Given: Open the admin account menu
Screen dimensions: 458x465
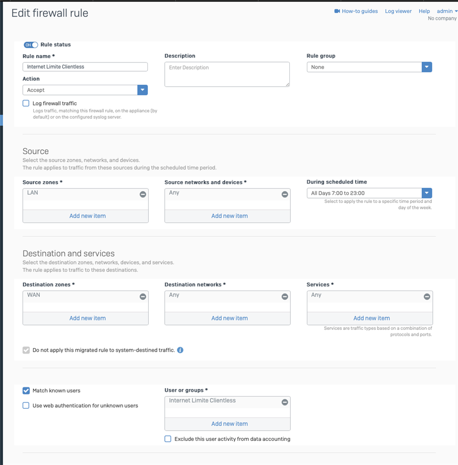Looking at the screenshot, I should point(447,11).
